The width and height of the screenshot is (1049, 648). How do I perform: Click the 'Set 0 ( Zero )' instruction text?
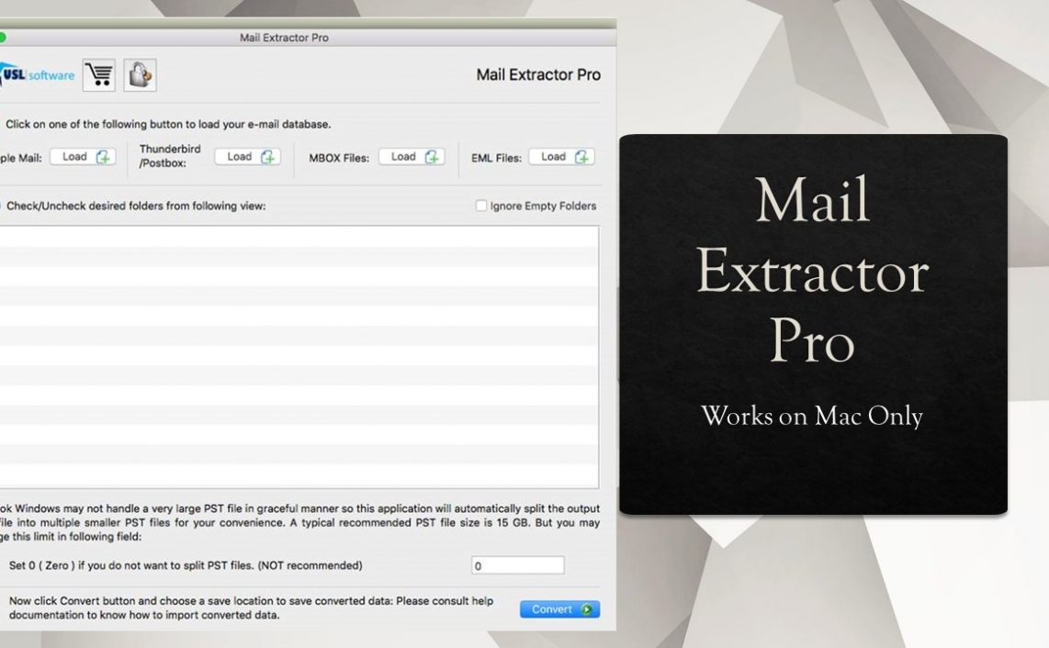pyautogui.click(x=186, y=565)
